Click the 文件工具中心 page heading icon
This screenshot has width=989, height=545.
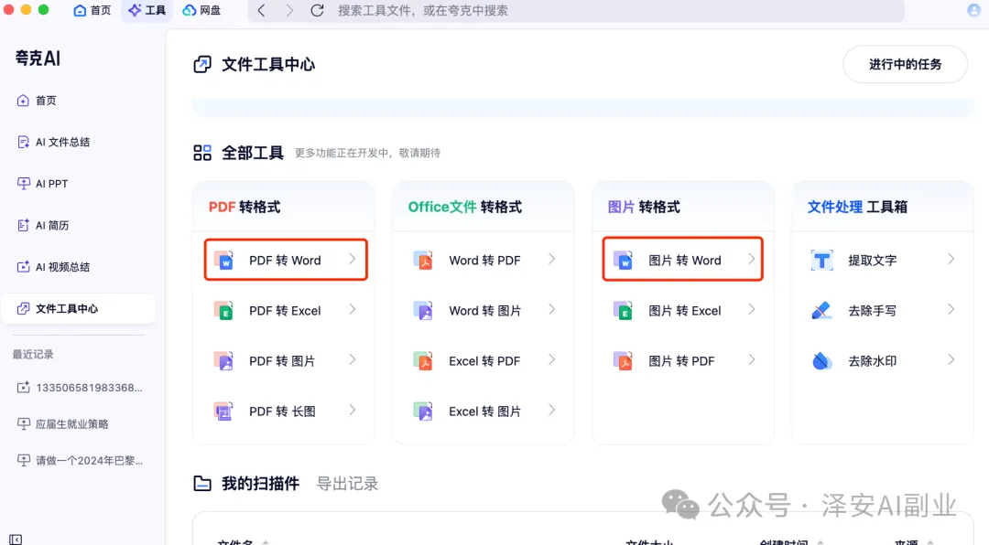pyautogui.click(x=202, y=64)
